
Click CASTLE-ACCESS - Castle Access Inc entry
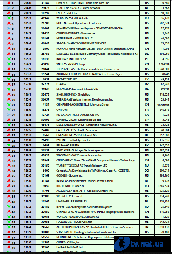coord(77,130)
